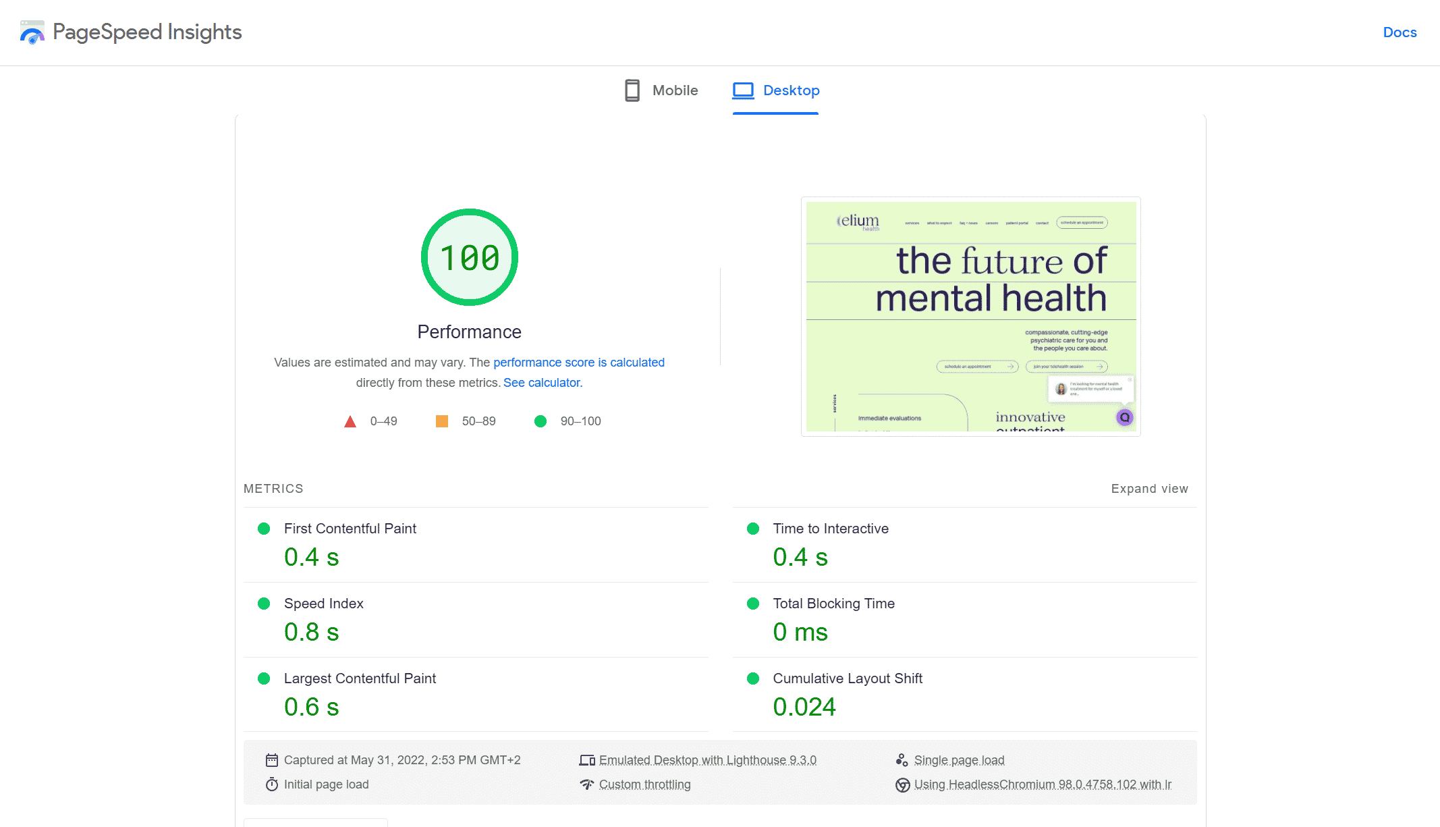Open the performance score is calculated link
This screenshot has width=1440, height=827.
click(579, 363)
